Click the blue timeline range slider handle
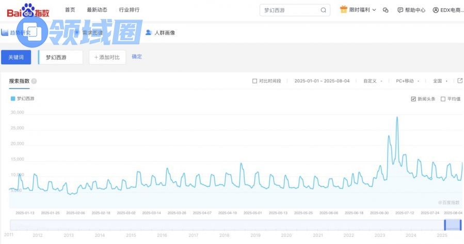The width and height of the screenshot is (464, 244). (453, 225)
